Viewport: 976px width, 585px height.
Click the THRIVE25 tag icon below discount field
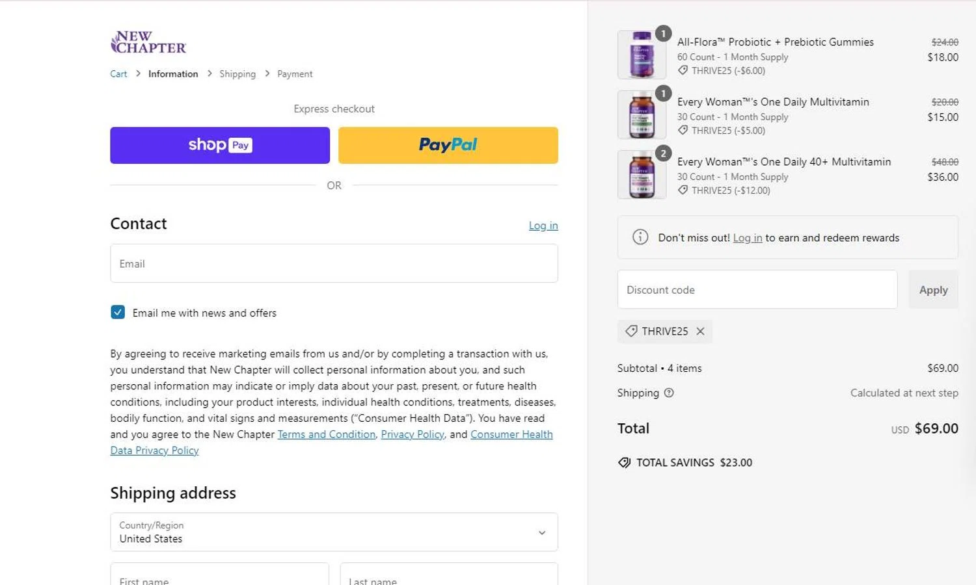(631, 331)
